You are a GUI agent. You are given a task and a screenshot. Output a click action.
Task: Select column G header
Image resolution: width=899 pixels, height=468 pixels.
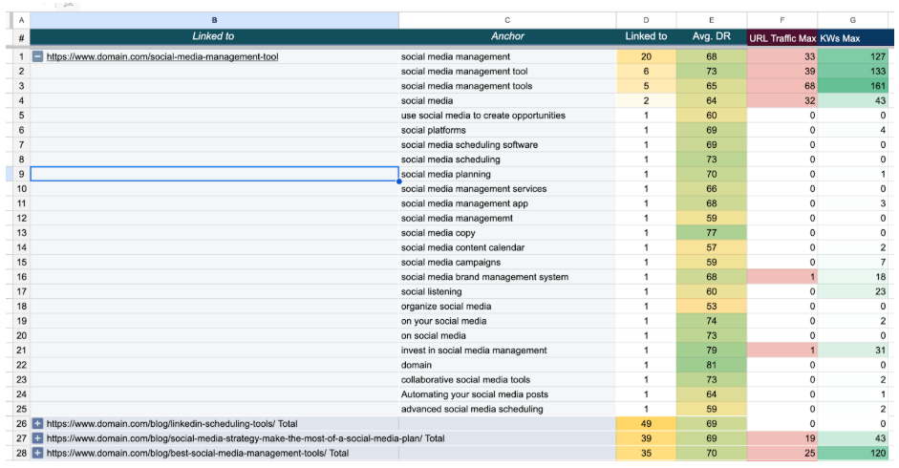tap(852, 20)
